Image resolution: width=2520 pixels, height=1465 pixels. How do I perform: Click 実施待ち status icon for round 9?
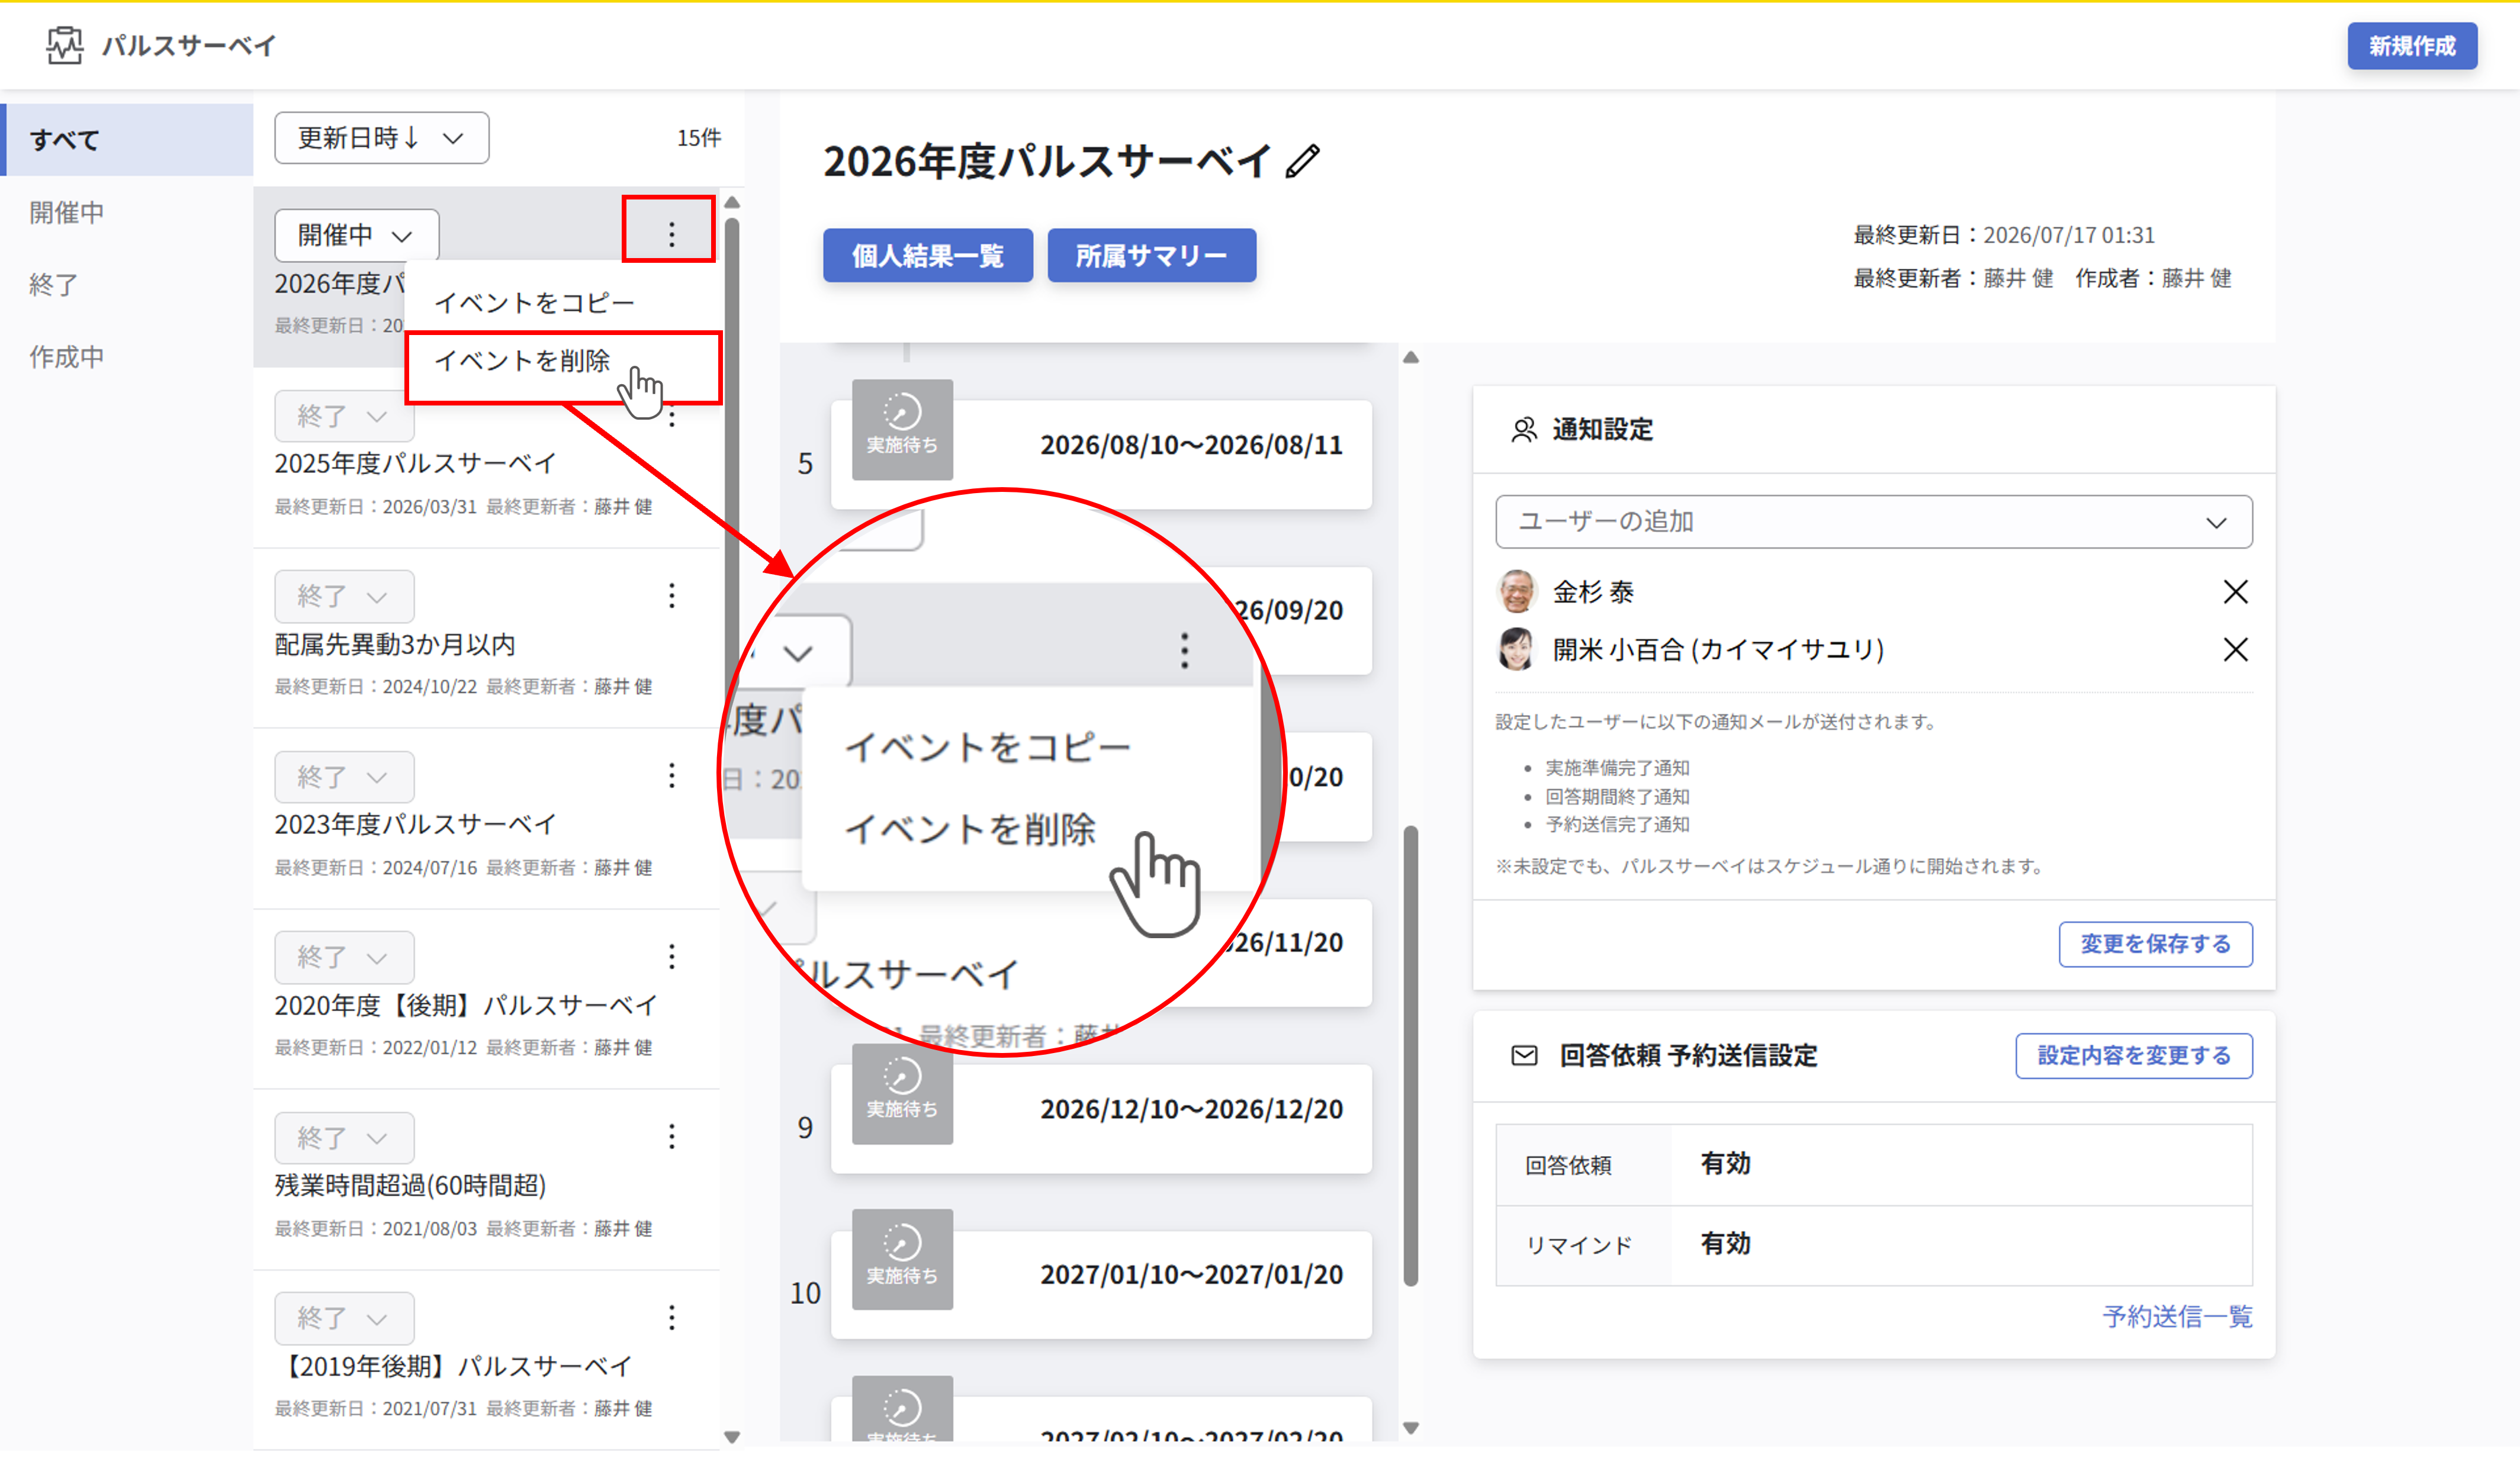(x=902, y=1094)
